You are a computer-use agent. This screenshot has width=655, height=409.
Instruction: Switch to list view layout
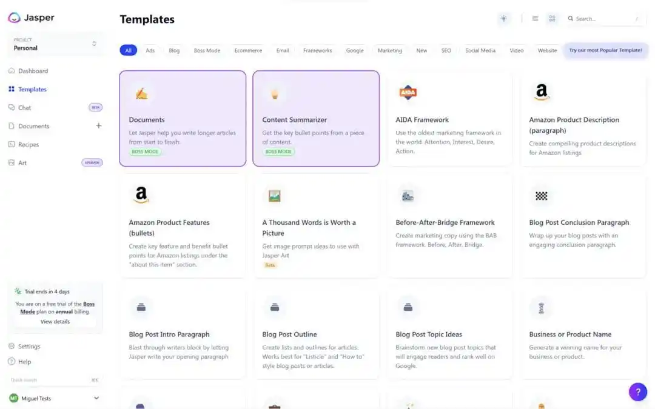pos(535,19)
